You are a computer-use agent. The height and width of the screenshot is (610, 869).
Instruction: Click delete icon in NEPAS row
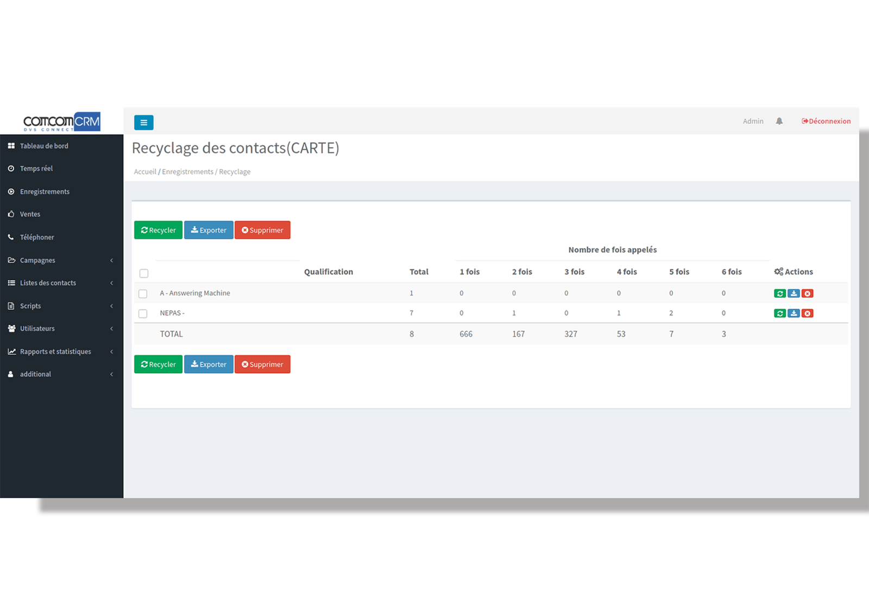point(808,313)
